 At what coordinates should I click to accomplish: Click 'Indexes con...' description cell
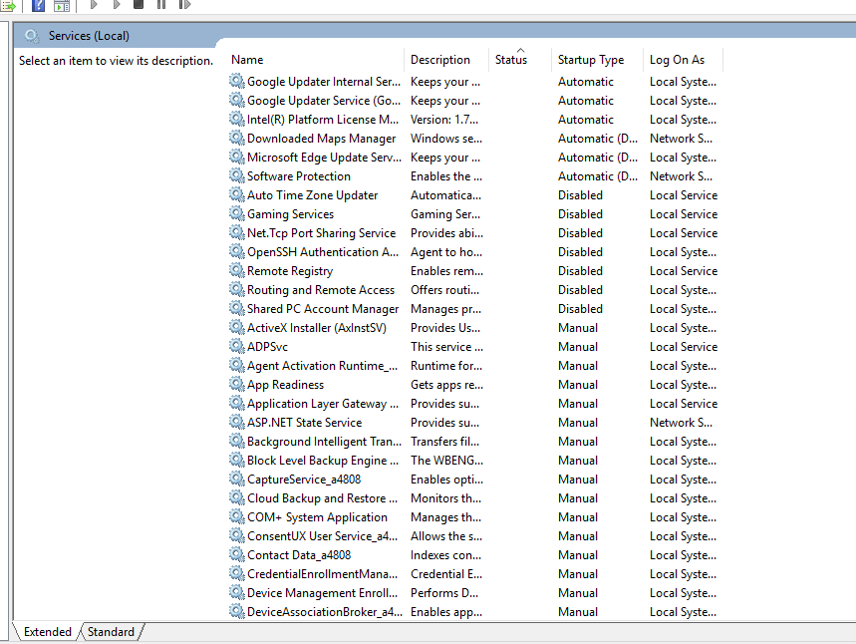coord(446,555)
